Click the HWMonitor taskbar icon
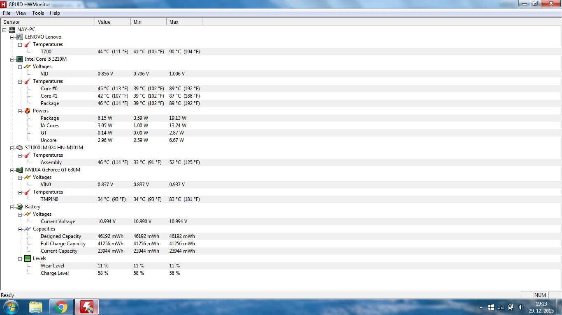This screenshot has width=562, height=315. point(87,307)
